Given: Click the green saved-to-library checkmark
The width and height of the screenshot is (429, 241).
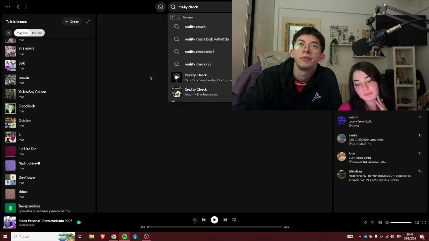Looking at the screenshot, I should click(x=79, y=222).
